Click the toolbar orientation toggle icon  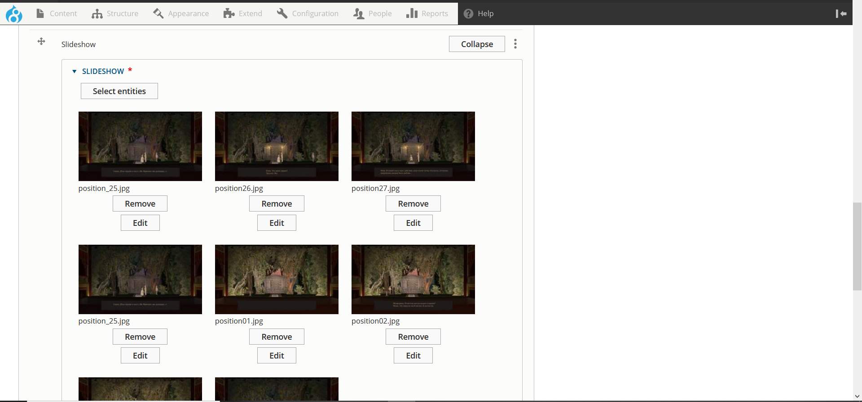point(841,14)
